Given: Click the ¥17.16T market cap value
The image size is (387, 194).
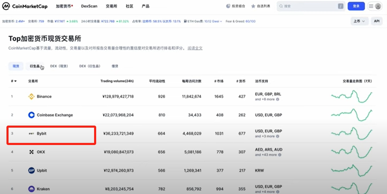Looking at the screenshot, I should tap(59, 21).
